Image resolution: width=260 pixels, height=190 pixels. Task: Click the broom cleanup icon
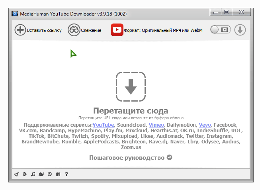pyautogui.click(x=16, y=174)
